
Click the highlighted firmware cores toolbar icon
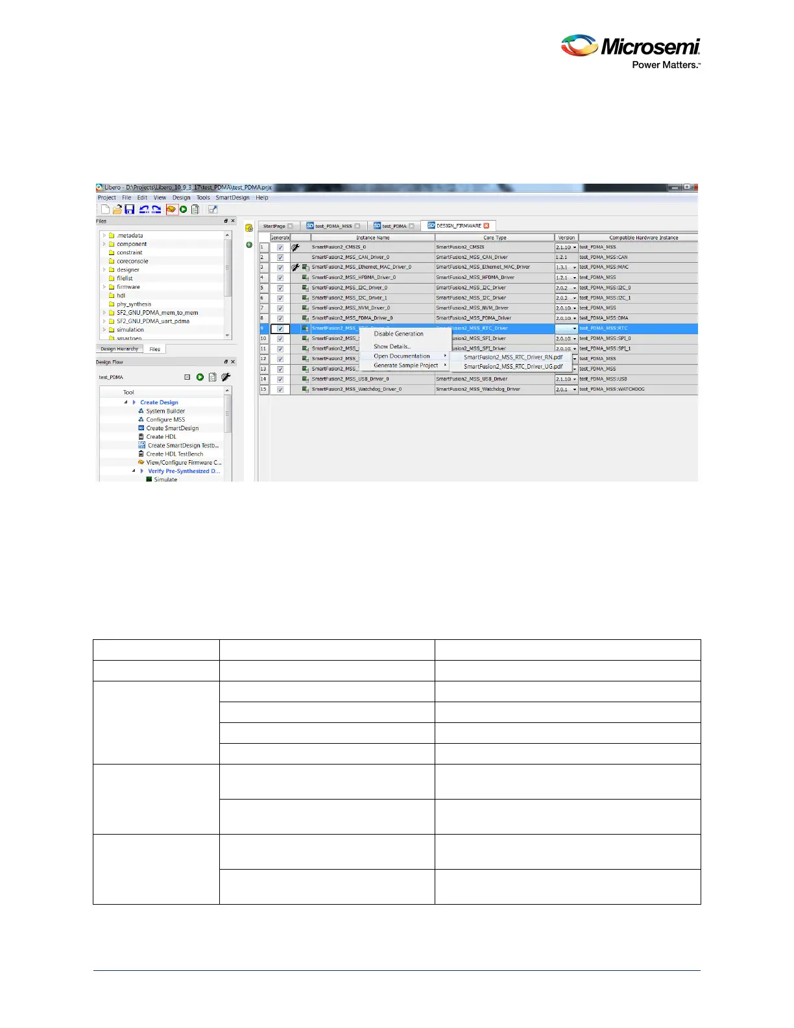[172, 210]
